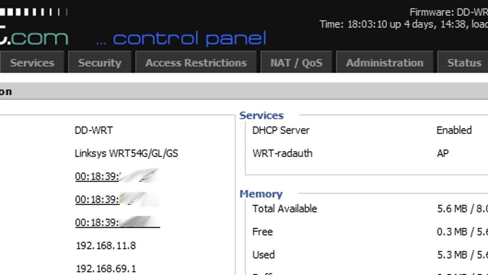Click the second 00:18:39 MAC address link
Image resolution: width=488 pixels, height=275 pixels.
pyautogui.click(x=117, y=199)
